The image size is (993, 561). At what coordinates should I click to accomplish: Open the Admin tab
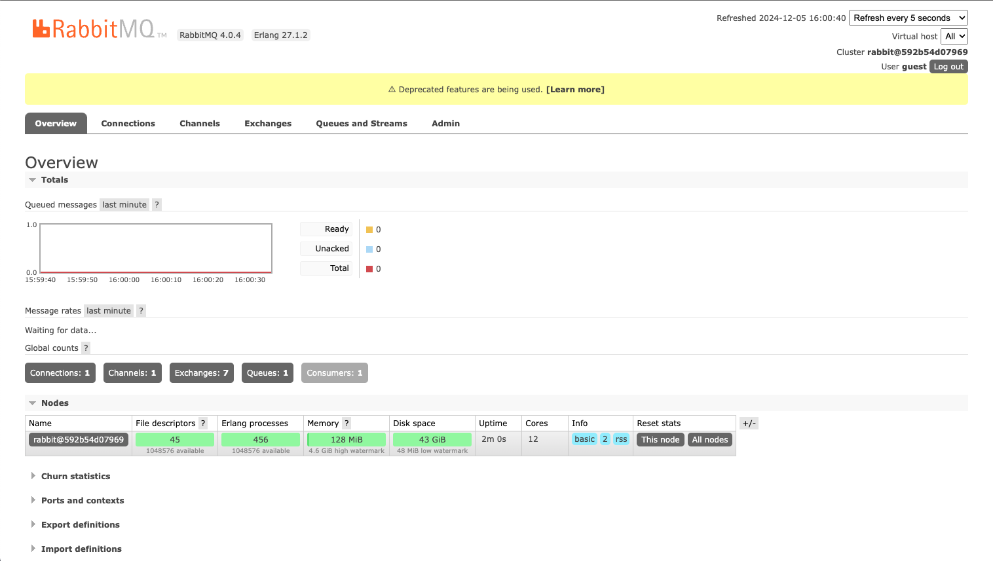coord(445,123)
